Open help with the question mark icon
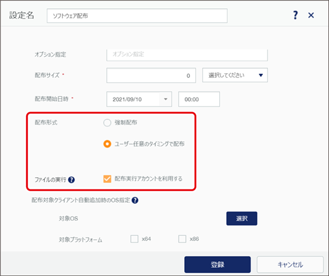Viewport: 329px width, 276px height. 295,15
